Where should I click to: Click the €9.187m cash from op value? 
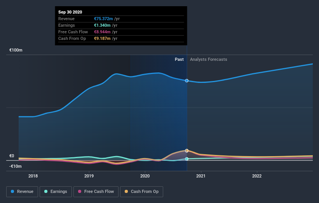(102, 38)
